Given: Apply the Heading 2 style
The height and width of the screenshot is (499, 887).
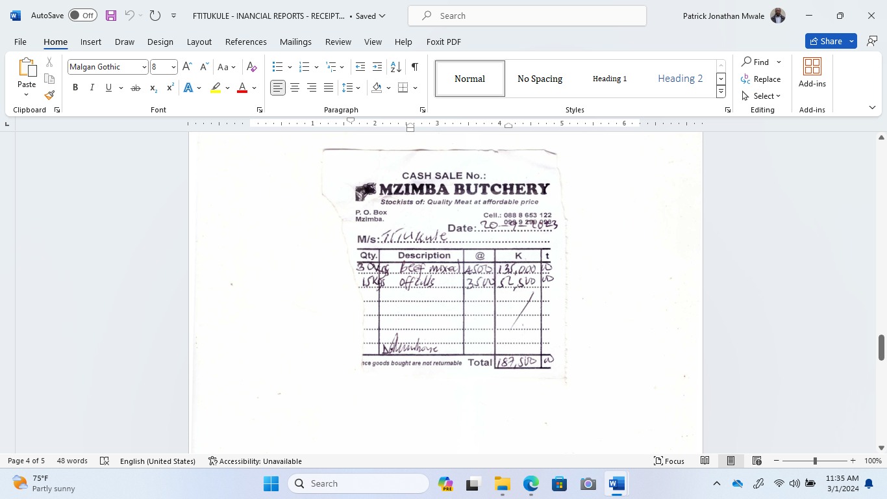Looking at the screenshot, I should 680,79.
